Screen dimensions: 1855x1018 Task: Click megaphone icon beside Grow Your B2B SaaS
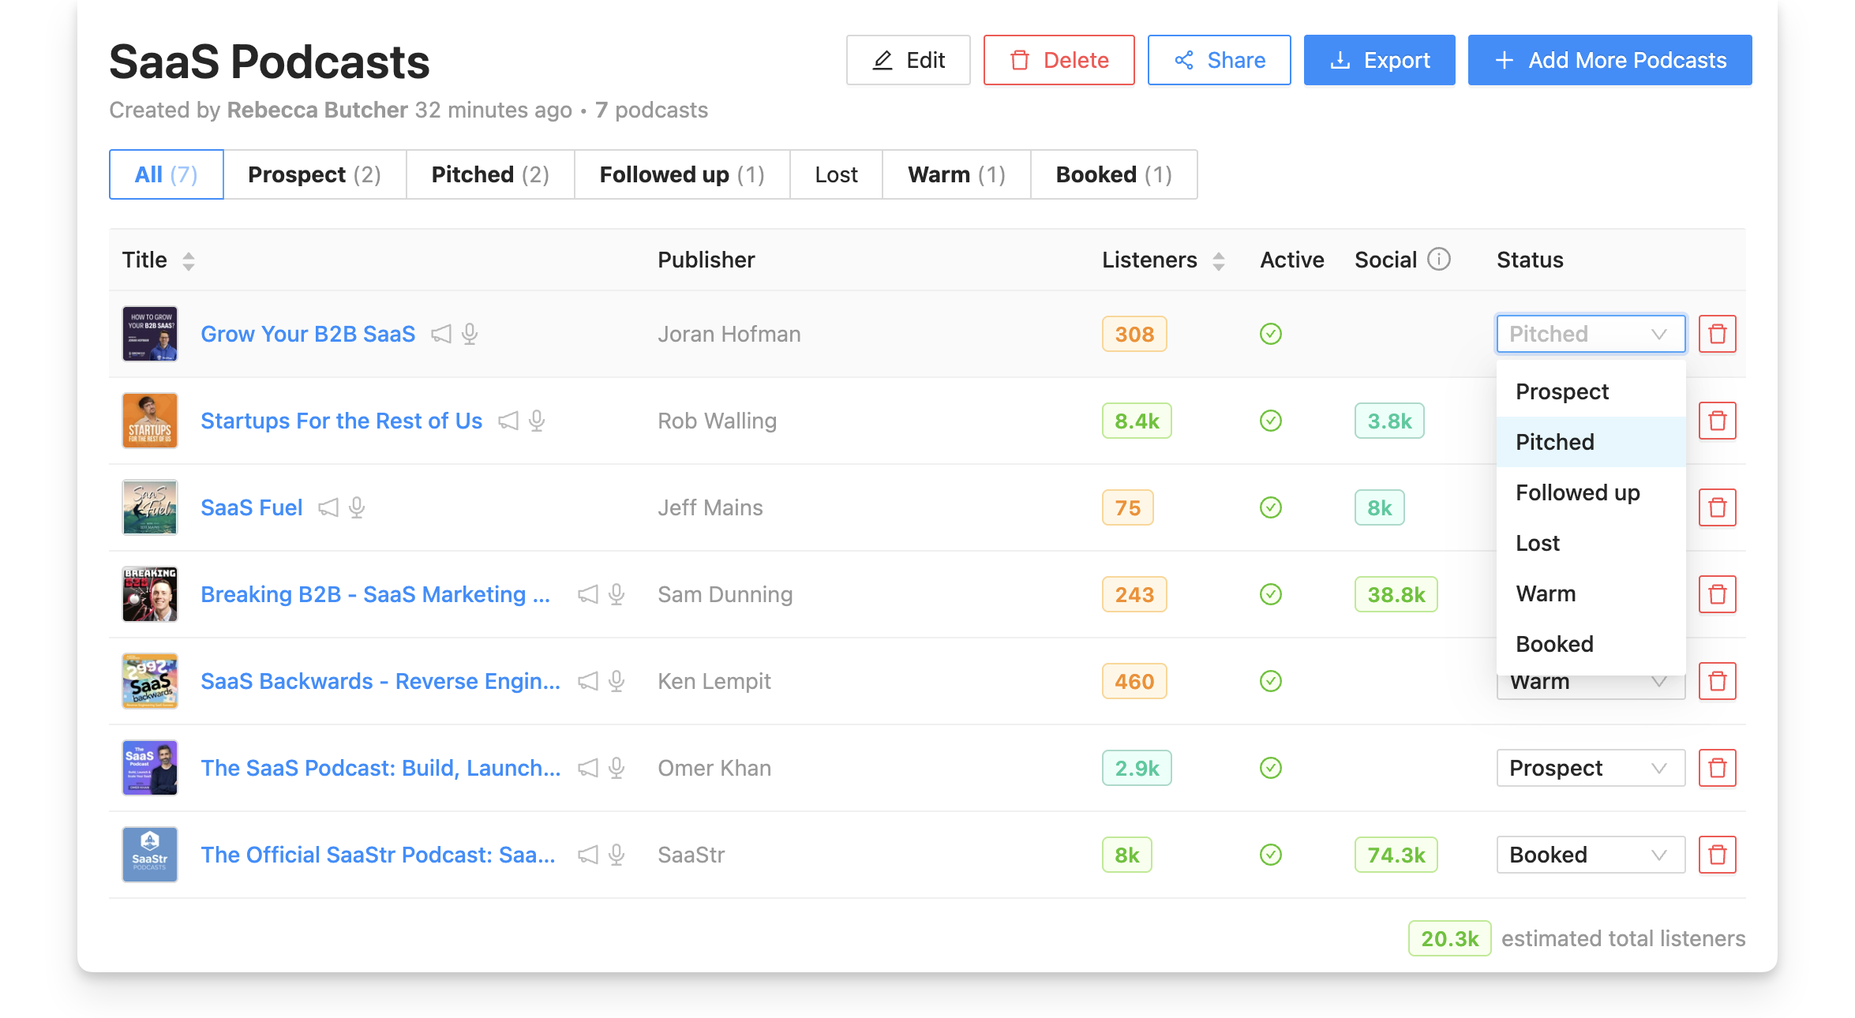pyautogui.click(x=441, y=334)
